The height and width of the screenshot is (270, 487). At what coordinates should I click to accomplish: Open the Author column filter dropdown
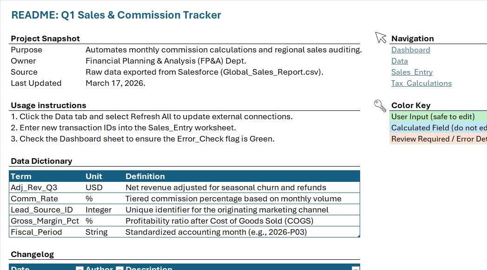point(119,269)
